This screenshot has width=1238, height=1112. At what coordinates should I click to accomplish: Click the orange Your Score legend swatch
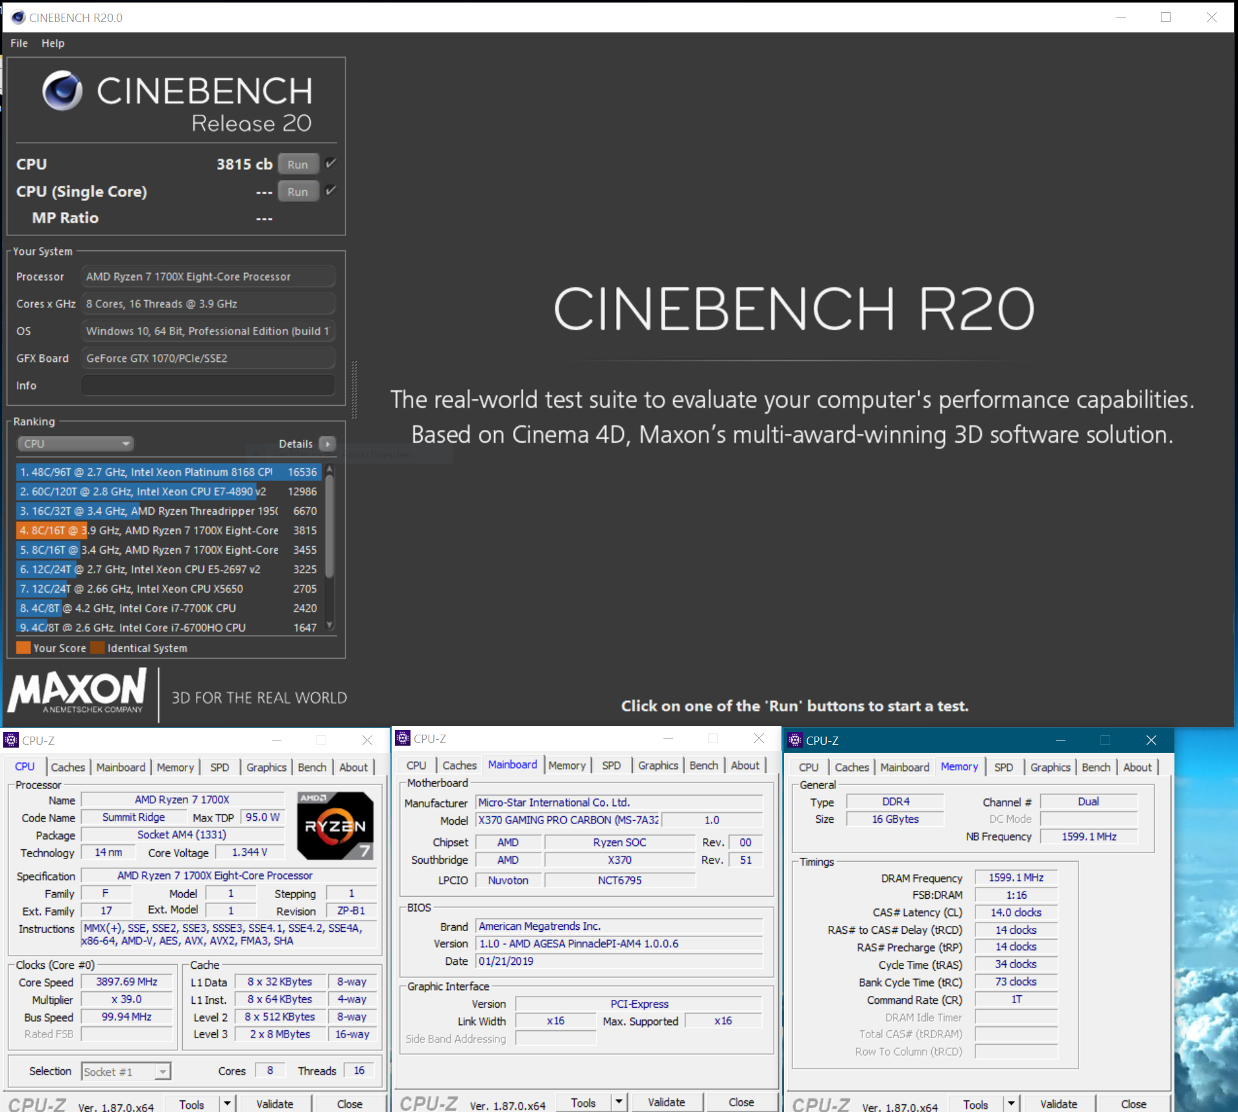point(23,648)
